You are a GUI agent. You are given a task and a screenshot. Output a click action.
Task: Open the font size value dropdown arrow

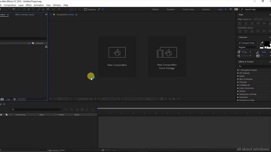click(250, 52)
